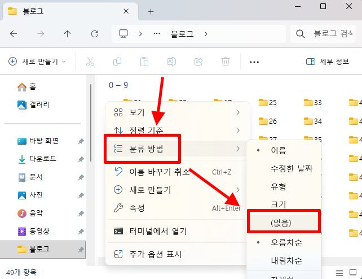Open folder 26
Screen dimensions: 362x279
click(268, 121)
